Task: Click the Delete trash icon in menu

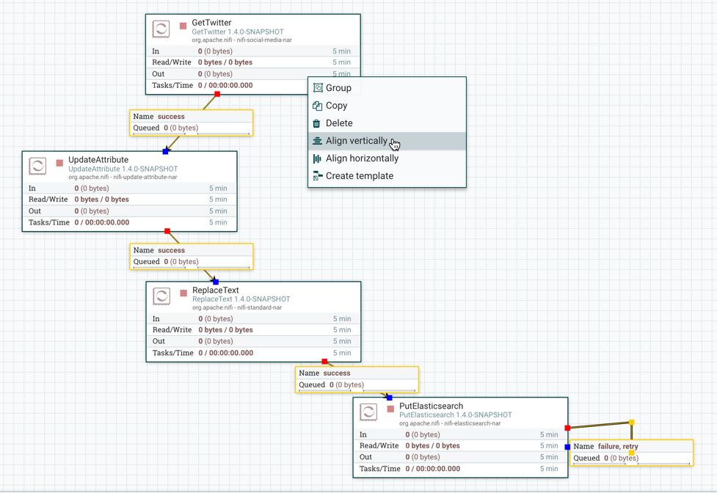Action: [317, 123]
